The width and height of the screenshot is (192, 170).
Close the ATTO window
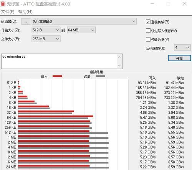(x=184, y=4)
